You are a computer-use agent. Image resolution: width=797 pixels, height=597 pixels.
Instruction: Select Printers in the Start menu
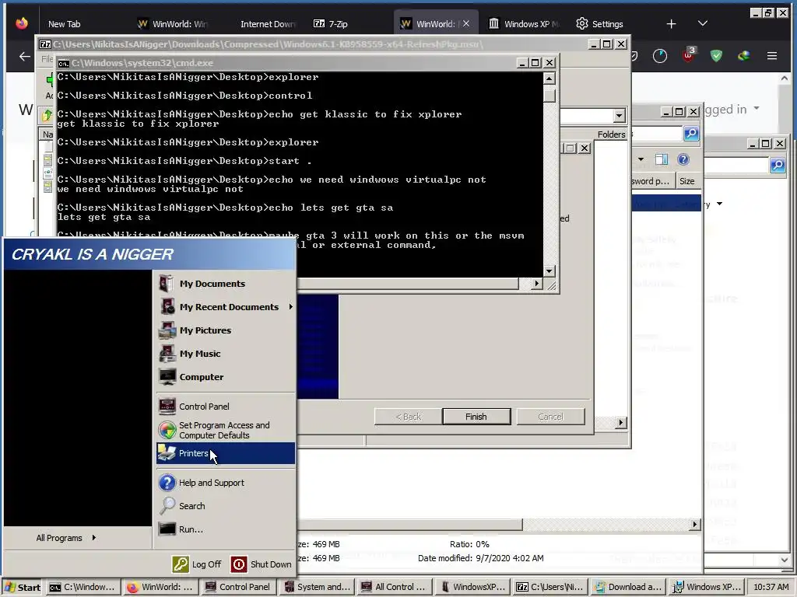pos(225,453)
